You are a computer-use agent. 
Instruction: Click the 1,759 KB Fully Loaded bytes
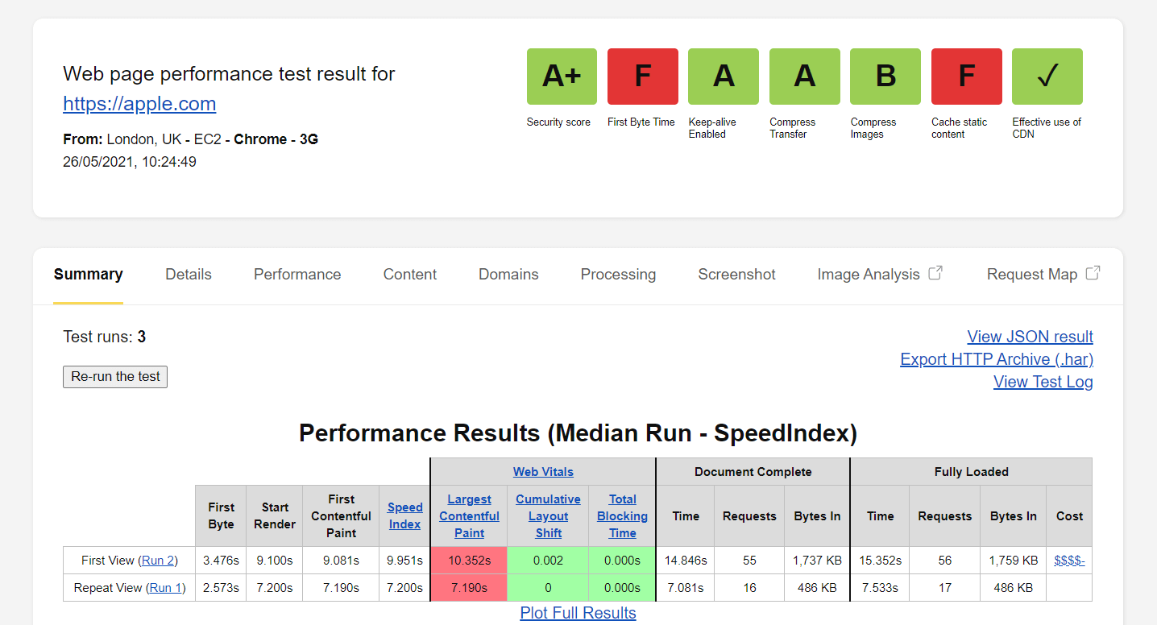(x=1014, y=560)
